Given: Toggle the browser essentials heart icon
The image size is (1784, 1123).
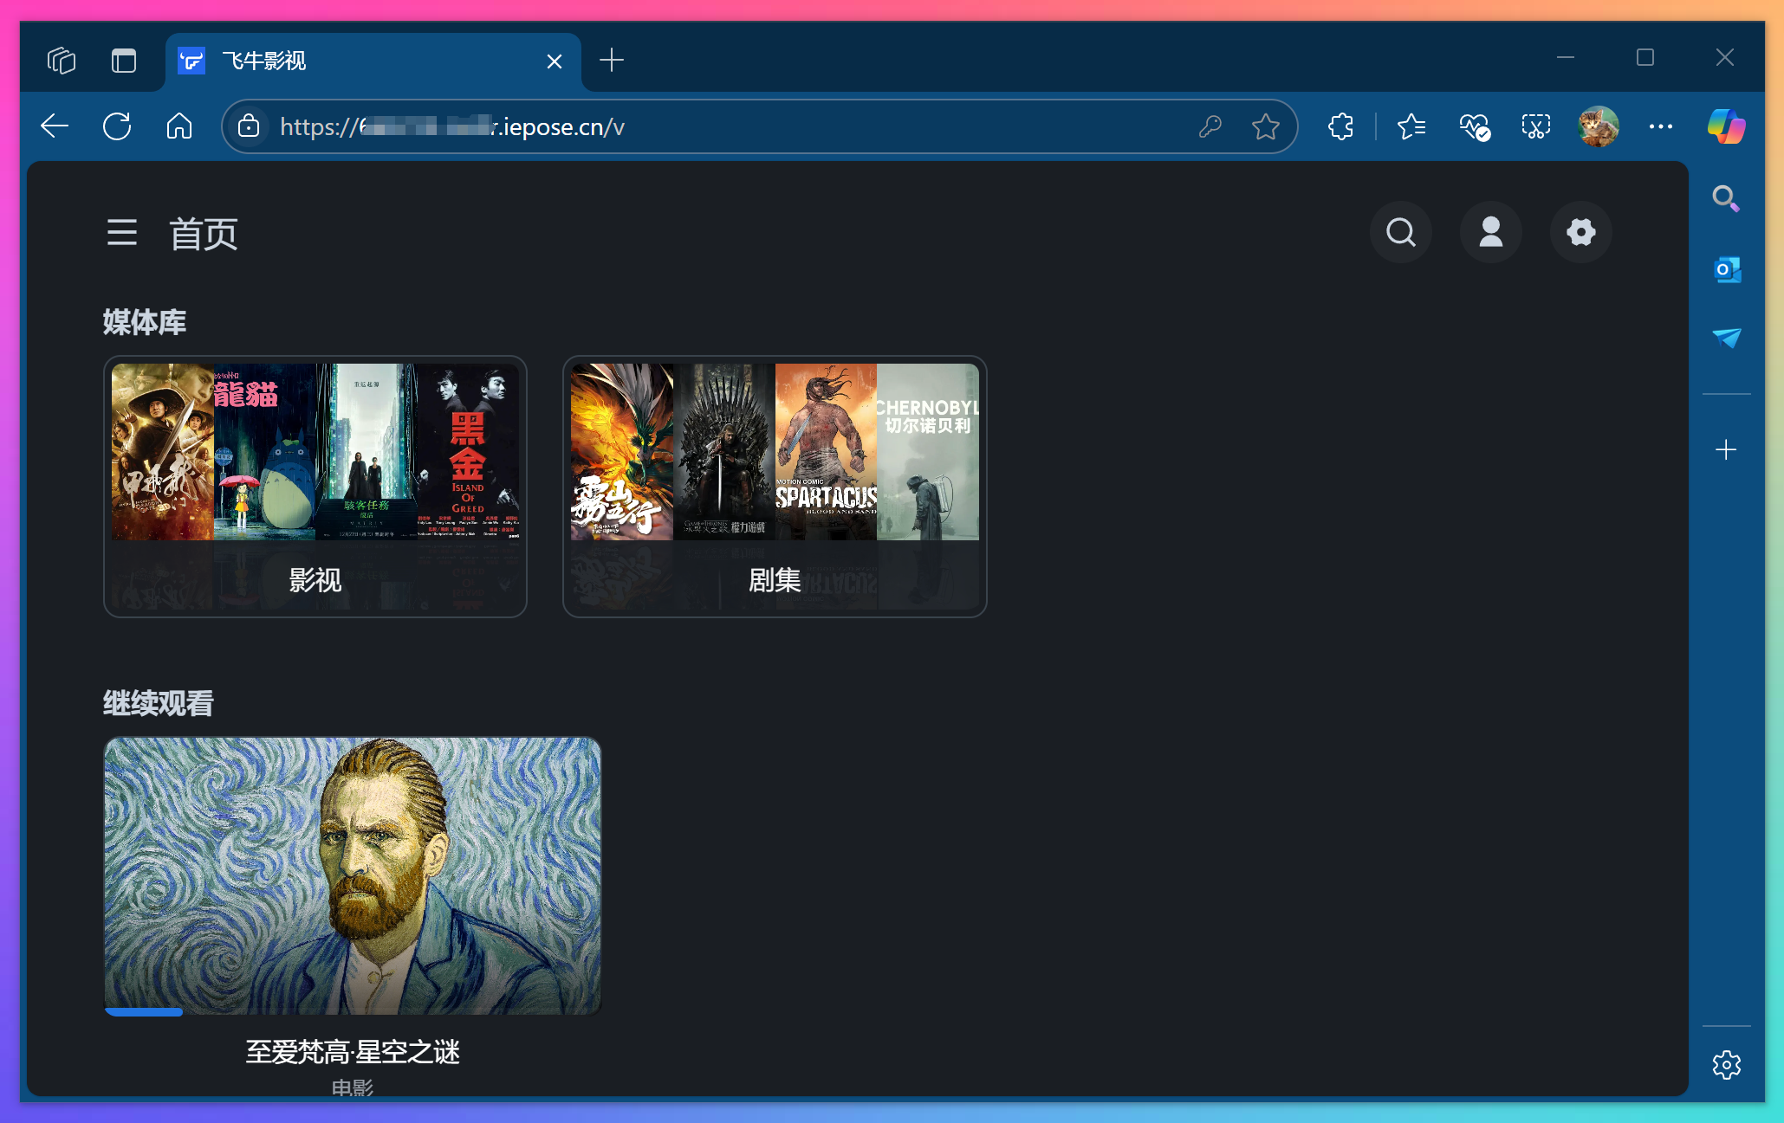Looking at the screenshot, I should (x=1473, y=126).
